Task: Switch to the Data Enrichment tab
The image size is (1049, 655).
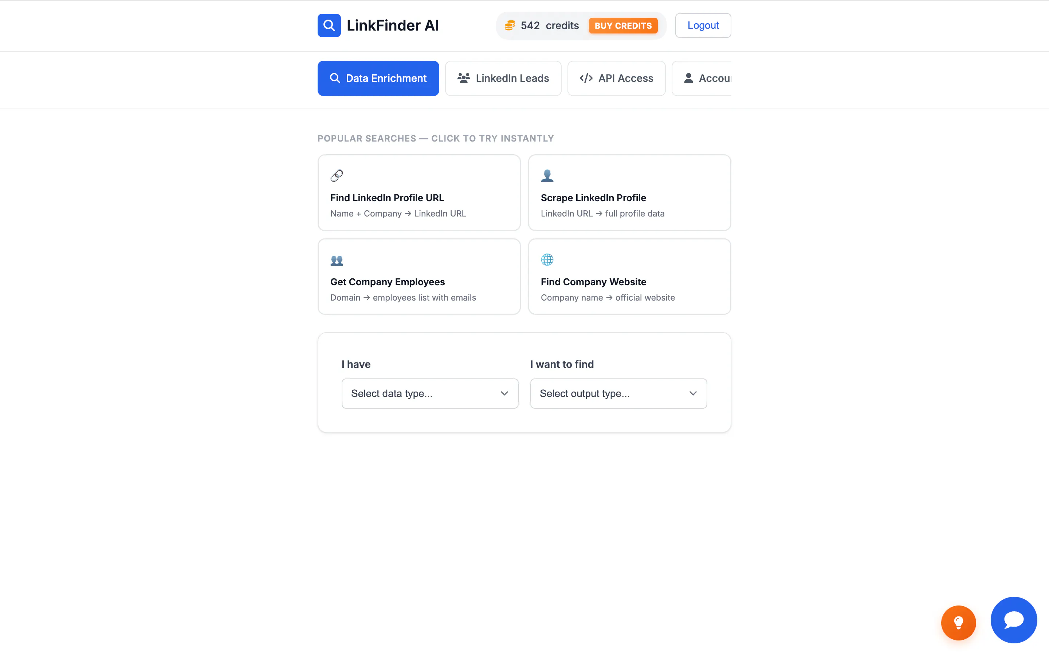Action: click(x=378, y=78)
